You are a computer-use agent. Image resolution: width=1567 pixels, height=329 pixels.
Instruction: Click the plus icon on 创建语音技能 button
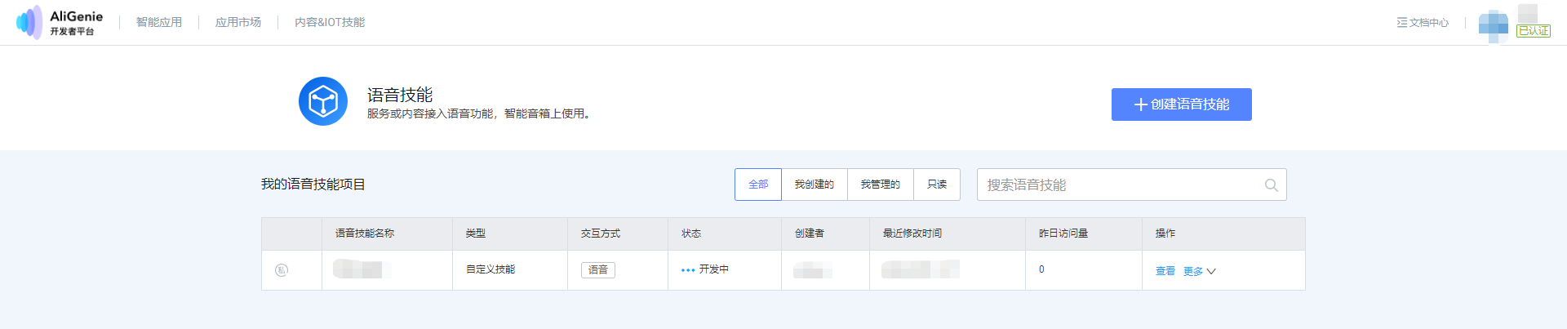coord(1140,104)
